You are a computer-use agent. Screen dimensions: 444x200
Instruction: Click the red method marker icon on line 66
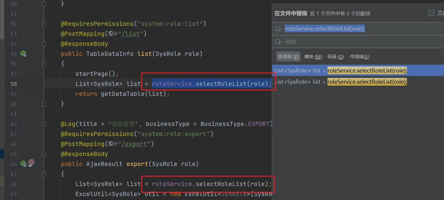coord(31,163)
